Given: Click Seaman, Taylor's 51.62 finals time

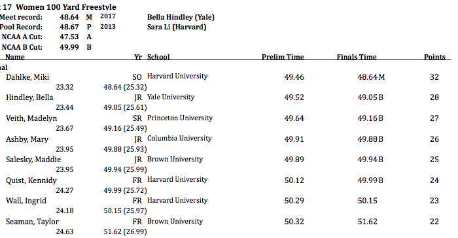Looking at the screenshot, I should point(367,222).
